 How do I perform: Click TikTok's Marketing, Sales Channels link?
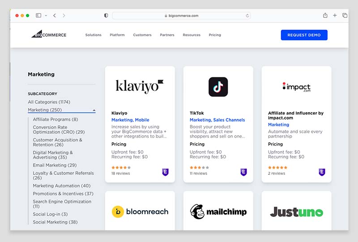pos(217,120)
